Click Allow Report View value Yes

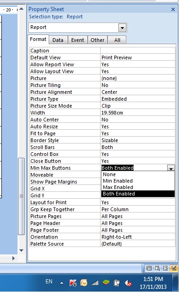(x=138, y=64)
